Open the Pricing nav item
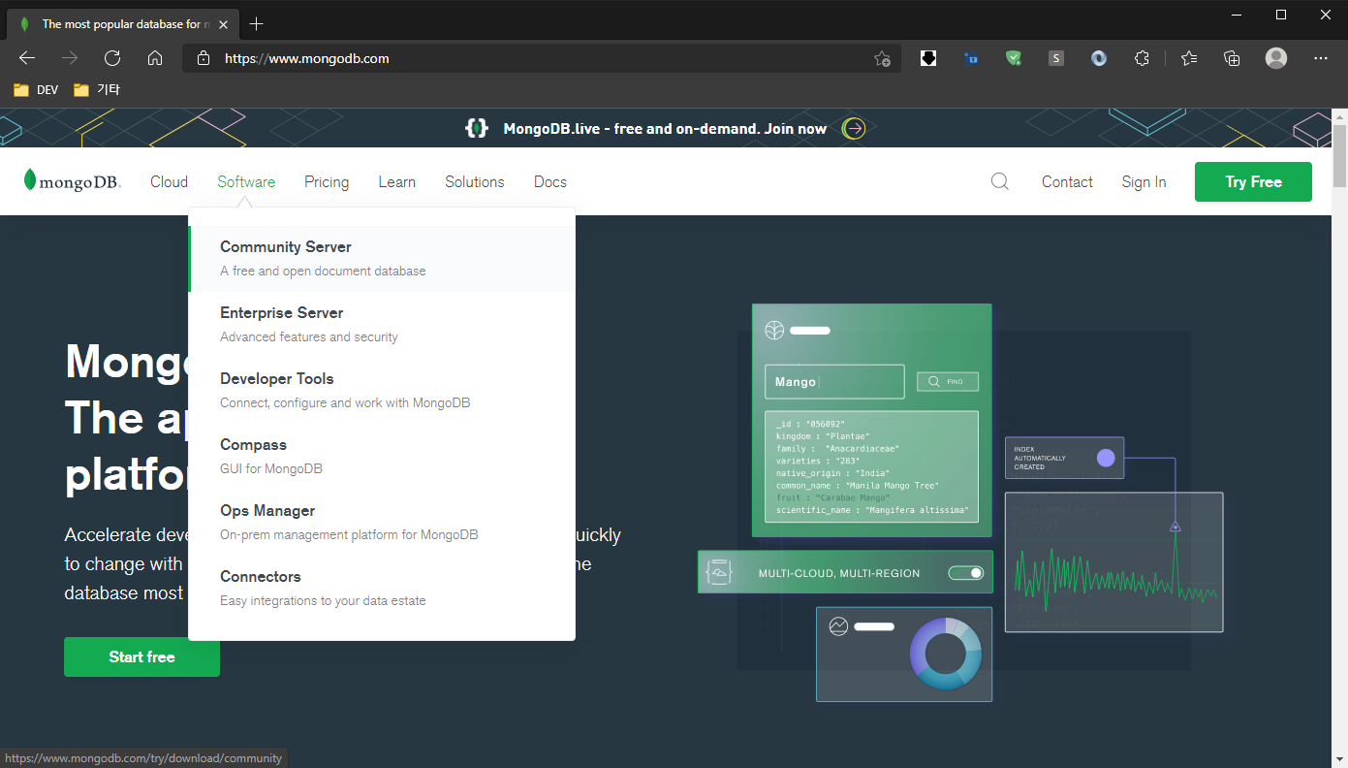1348x768 pixels. [x=327, y=181]
